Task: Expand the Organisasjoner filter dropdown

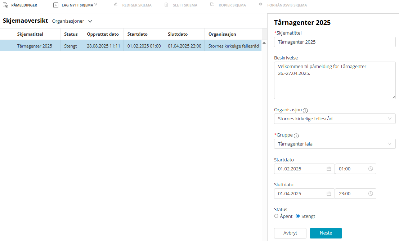Action: coord(90,21)
